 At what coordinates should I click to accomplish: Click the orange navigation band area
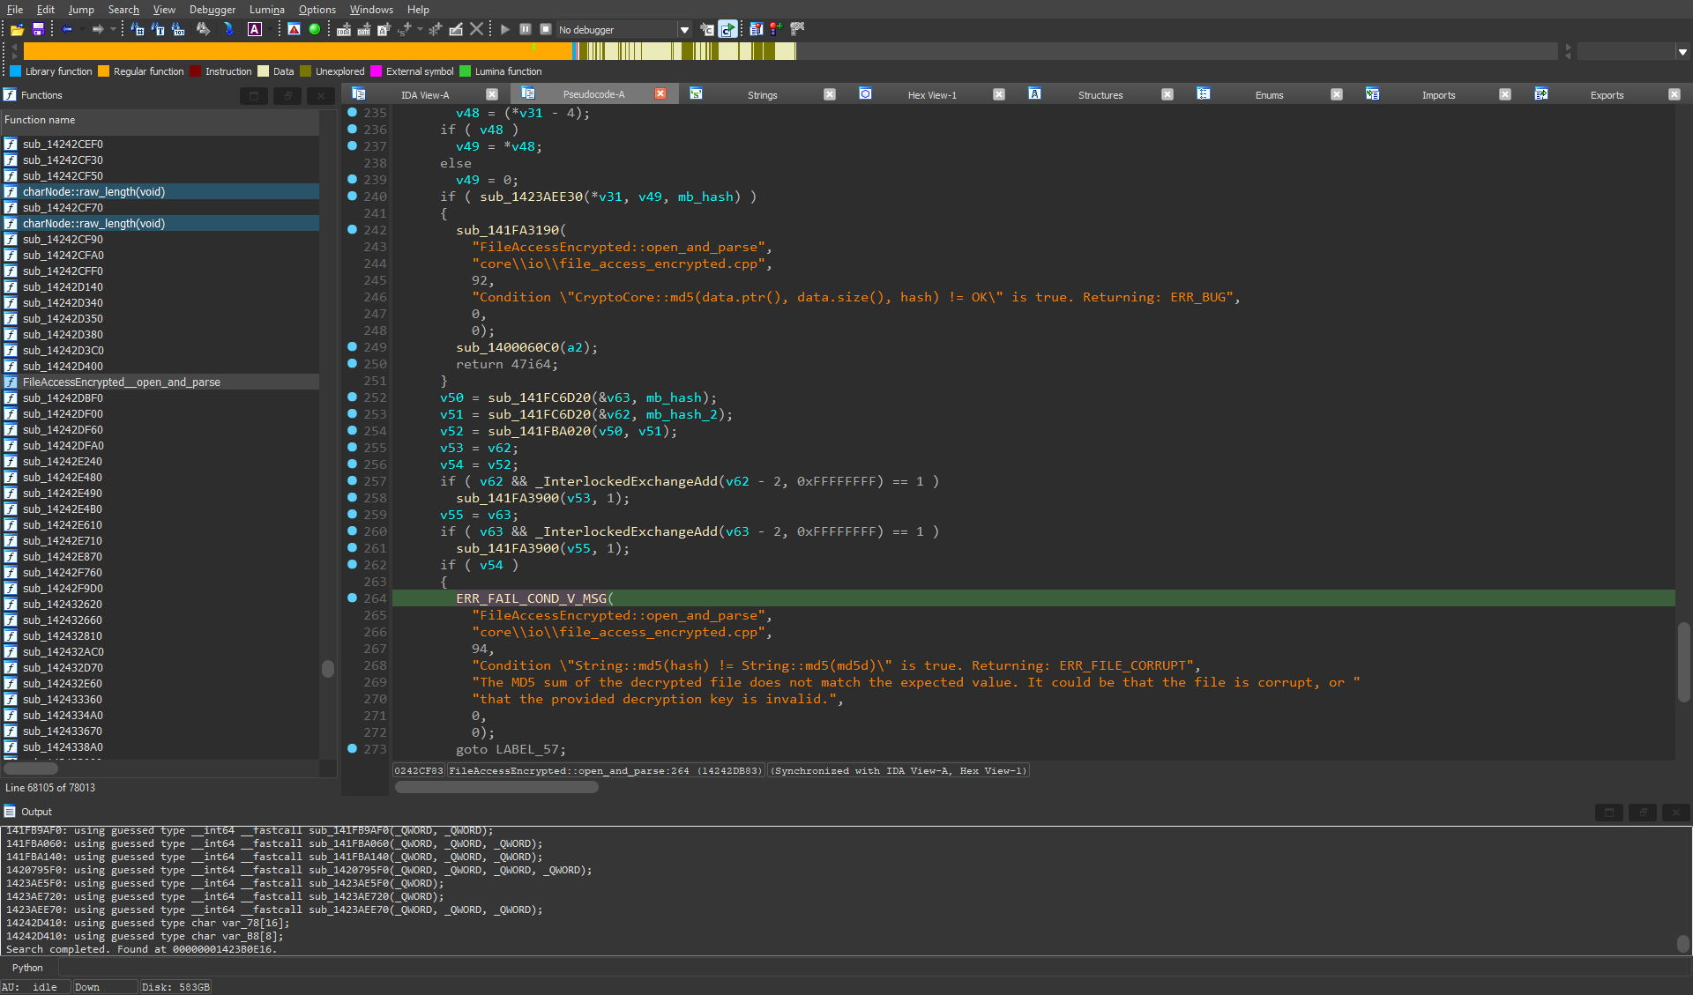tap(298, 52)
